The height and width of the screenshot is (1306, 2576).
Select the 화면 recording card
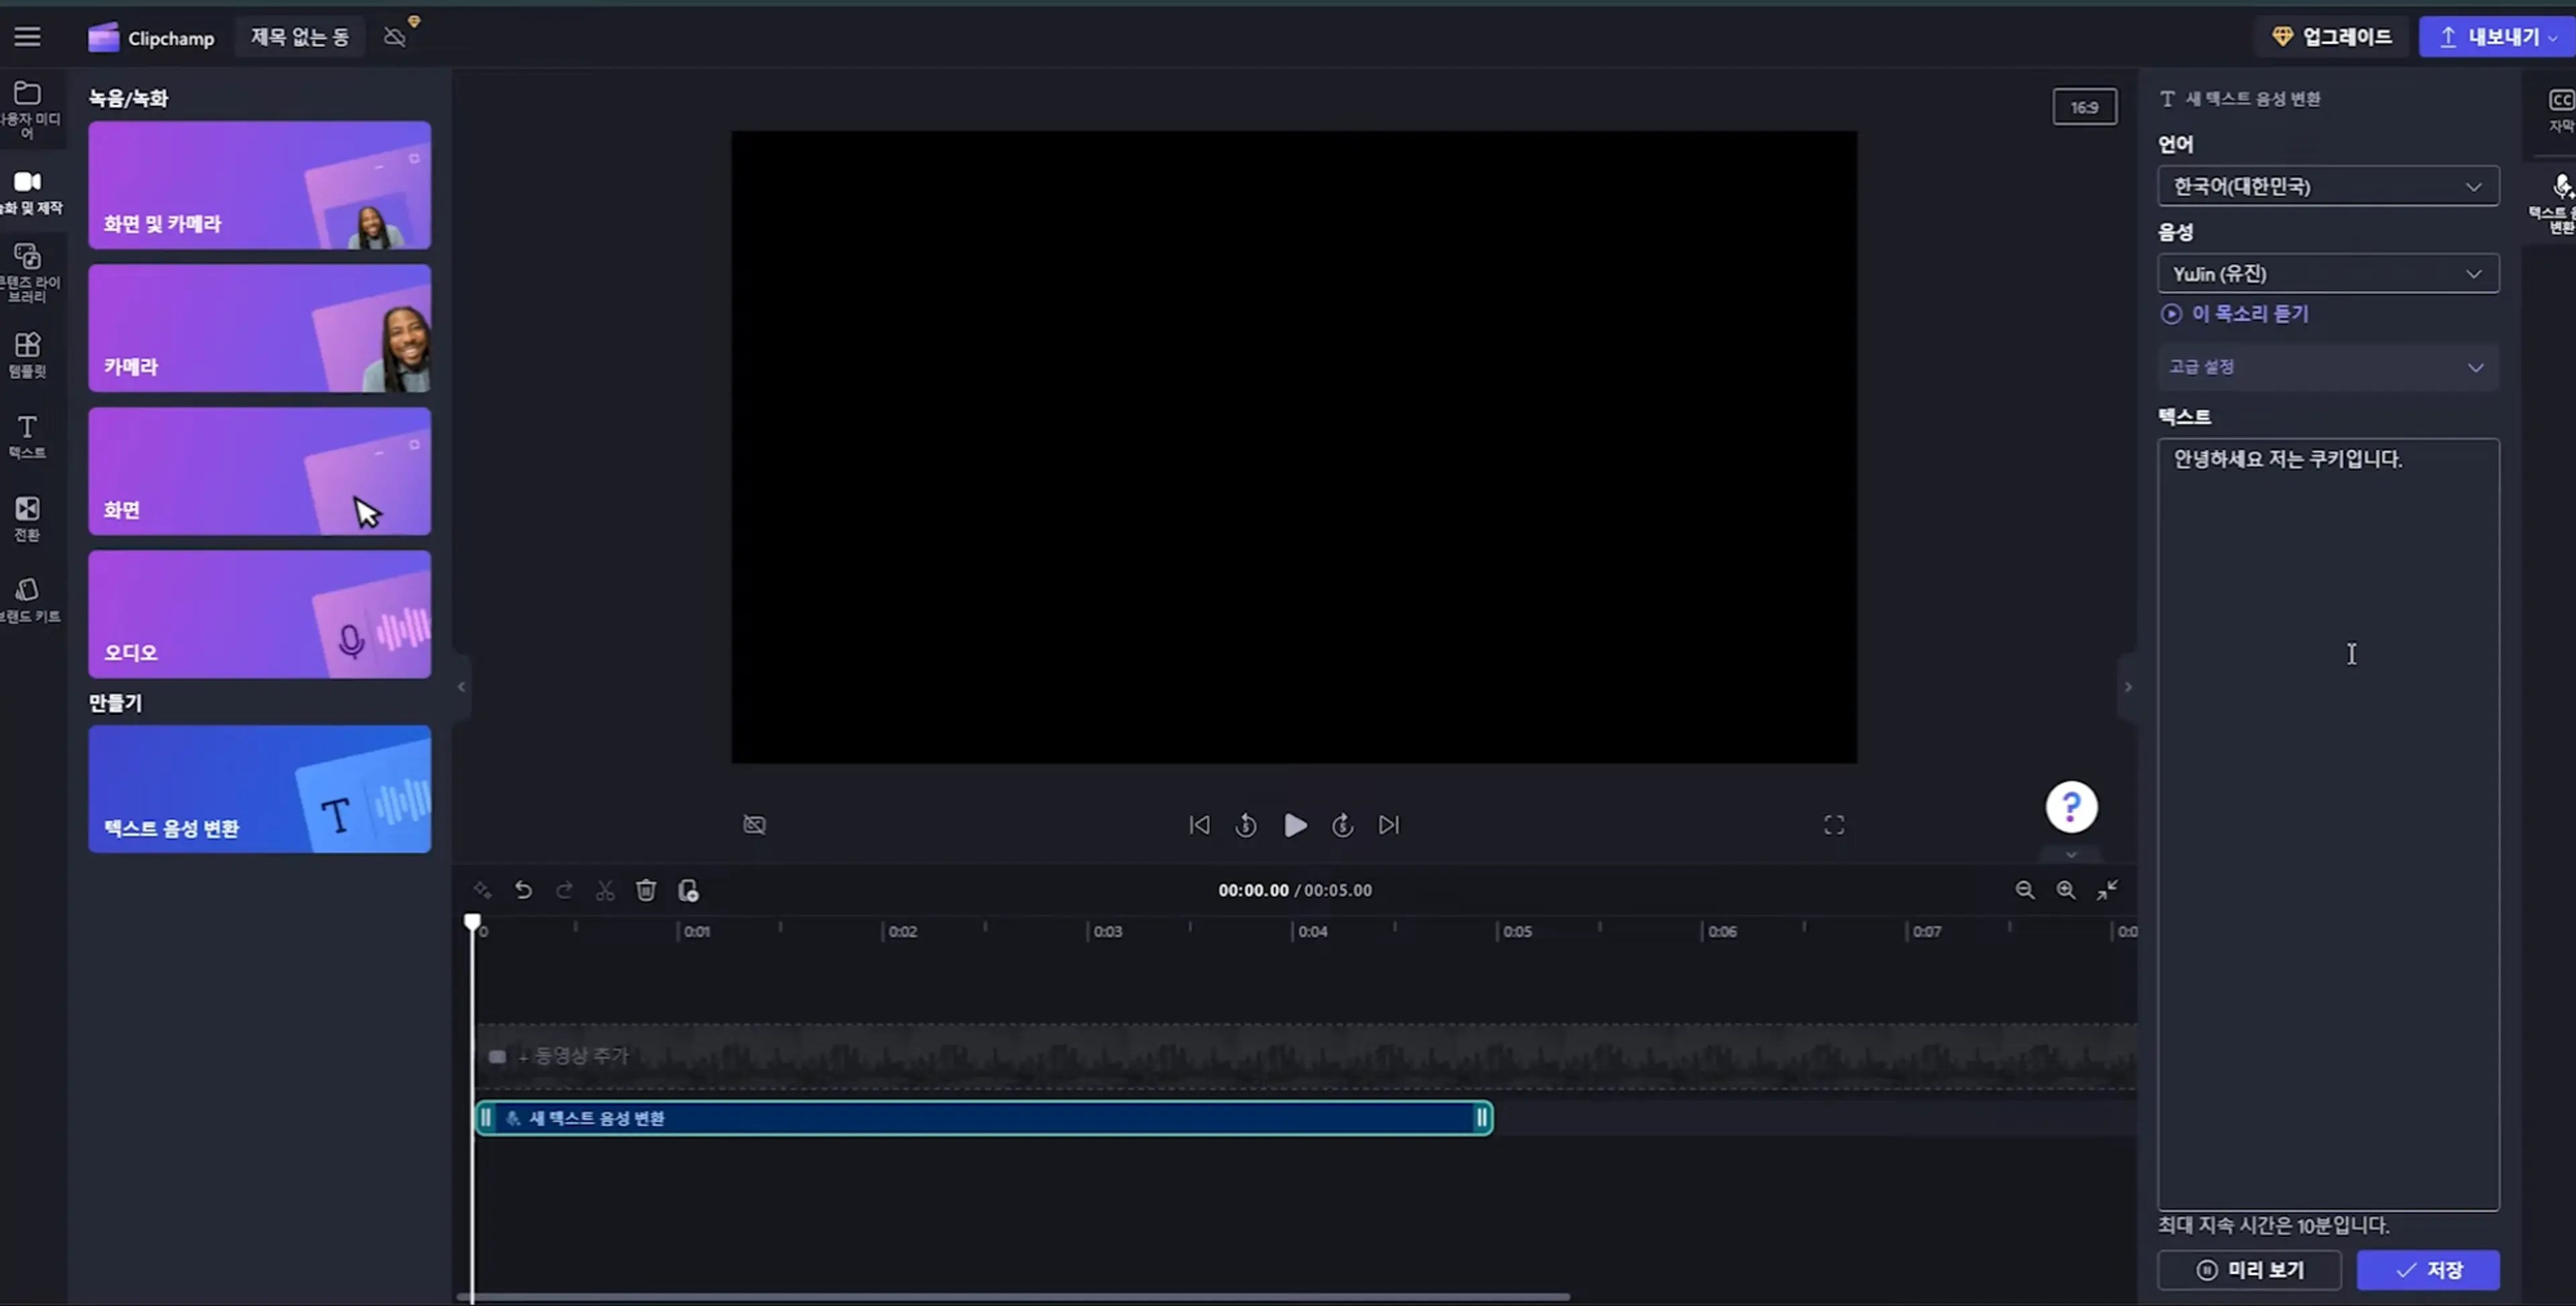coord(260,471)
